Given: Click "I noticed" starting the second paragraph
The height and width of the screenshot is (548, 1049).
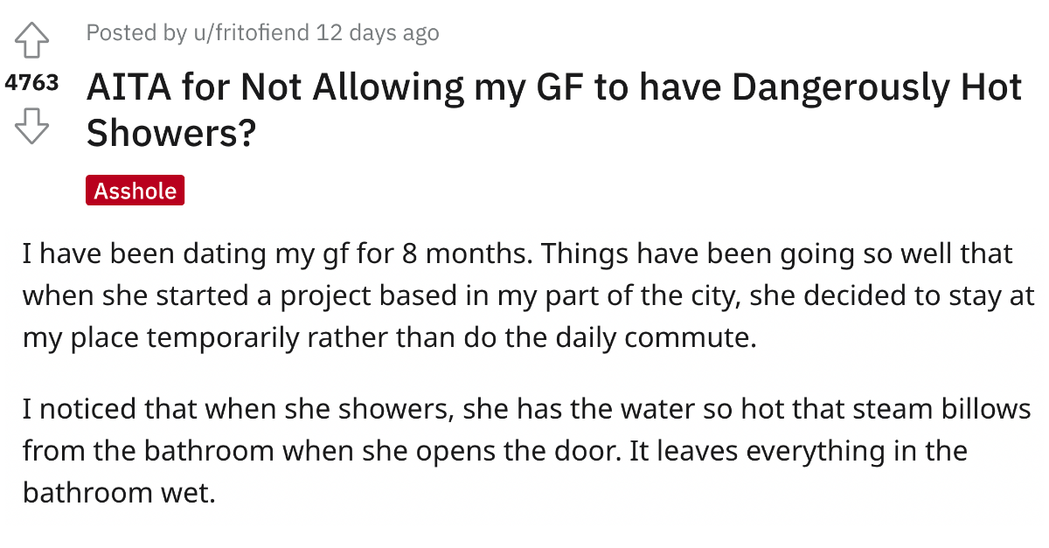Looking at the screenshot, I should click(x=79, y=408).
